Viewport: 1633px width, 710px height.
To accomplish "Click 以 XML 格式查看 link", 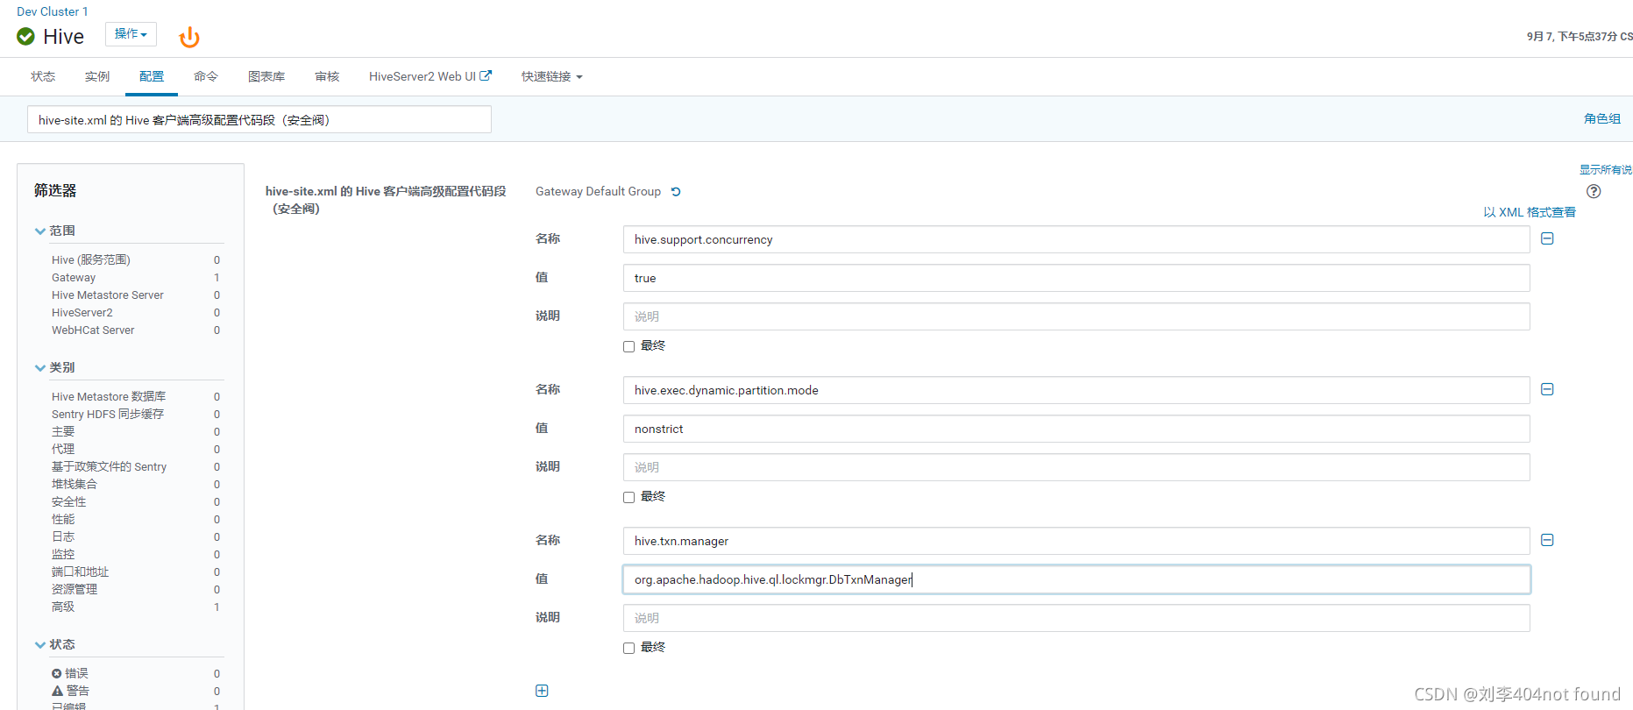I will [x=1529, y=212].
